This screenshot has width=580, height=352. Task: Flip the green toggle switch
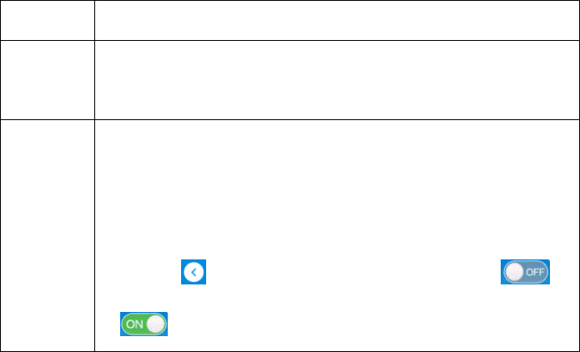[144, 324]
